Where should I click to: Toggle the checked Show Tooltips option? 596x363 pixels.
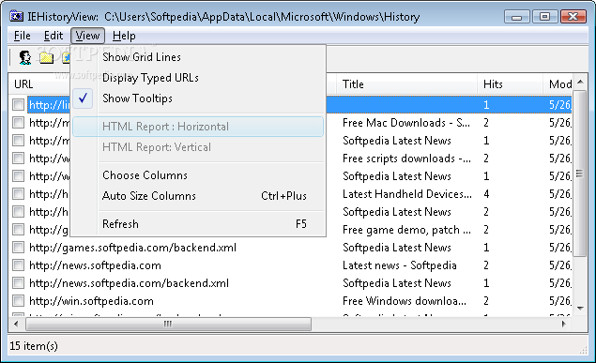pyautogui.click(x=198, y=98)
